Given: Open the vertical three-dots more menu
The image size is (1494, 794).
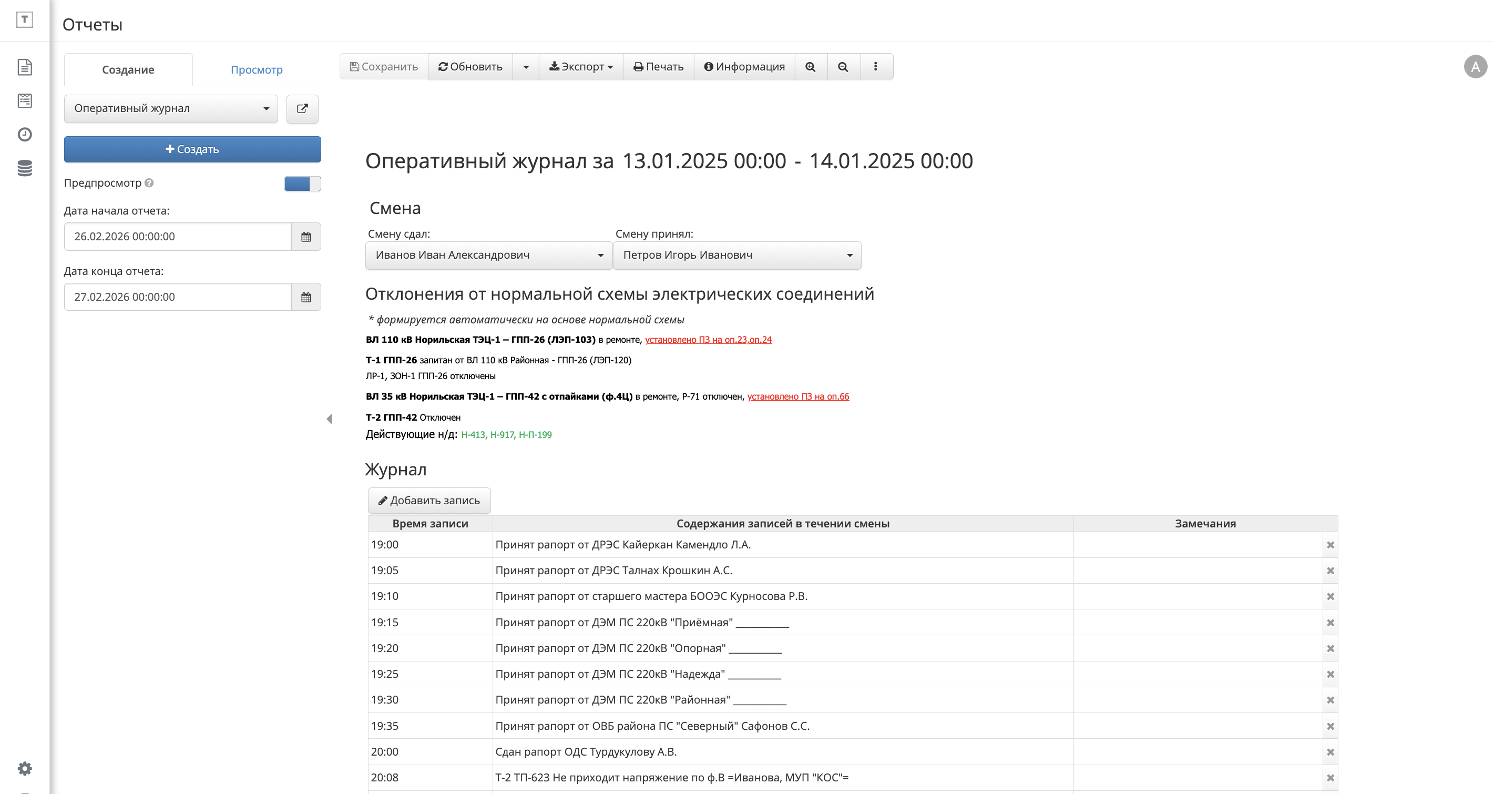Looking at the screenshot, I should (876, 67).
